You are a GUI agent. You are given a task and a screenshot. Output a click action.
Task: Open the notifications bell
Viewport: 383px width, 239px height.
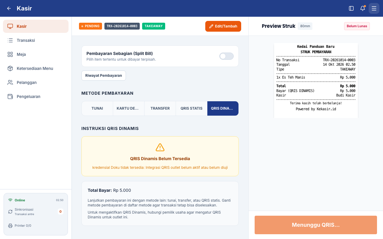363,8
